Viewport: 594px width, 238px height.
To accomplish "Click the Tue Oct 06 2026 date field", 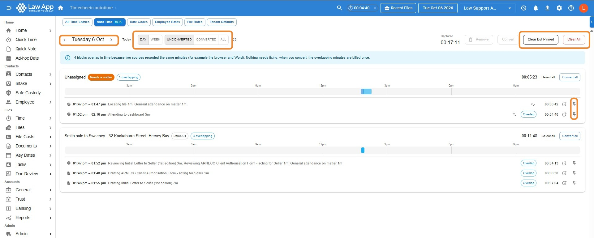I will point(438,8).
